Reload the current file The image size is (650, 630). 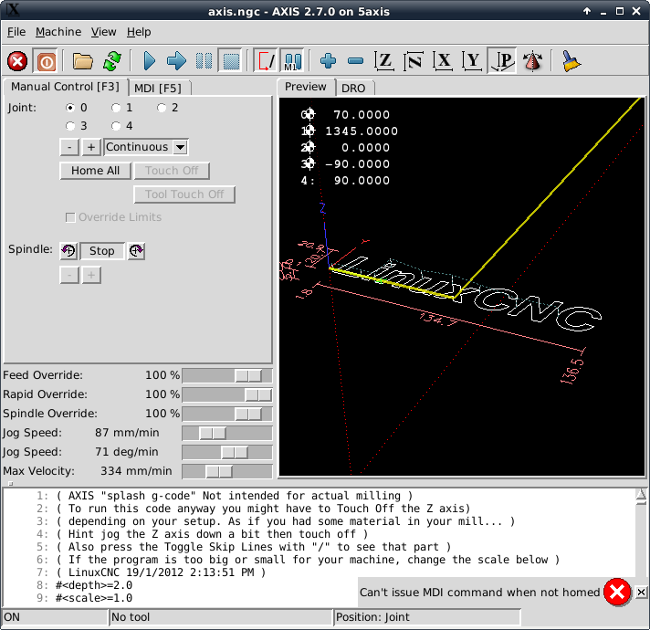tap(112, 61)
